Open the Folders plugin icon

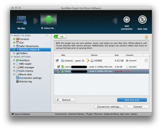pos(18,53)
